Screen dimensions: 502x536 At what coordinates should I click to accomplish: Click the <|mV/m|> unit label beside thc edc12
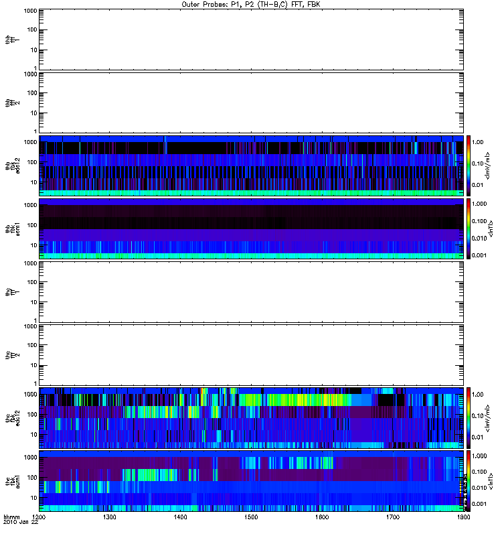488,417
